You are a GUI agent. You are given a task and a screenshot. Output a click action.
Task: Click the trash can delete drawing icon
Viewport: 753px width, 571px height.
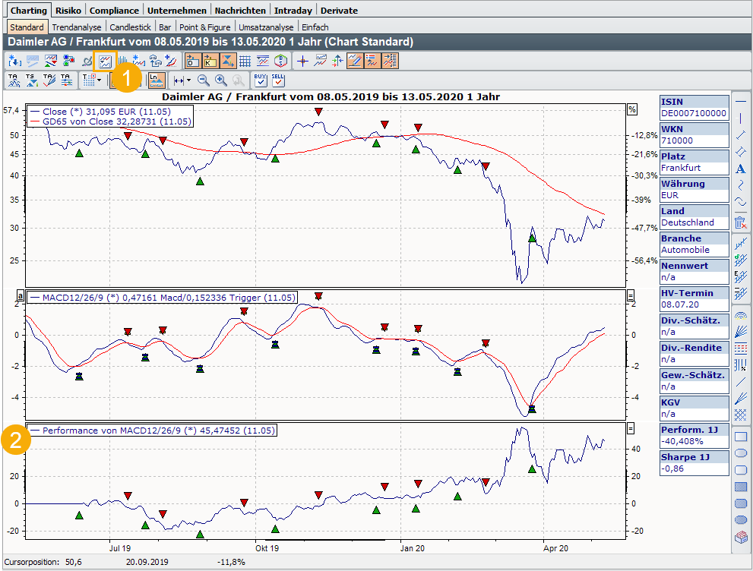741,222
